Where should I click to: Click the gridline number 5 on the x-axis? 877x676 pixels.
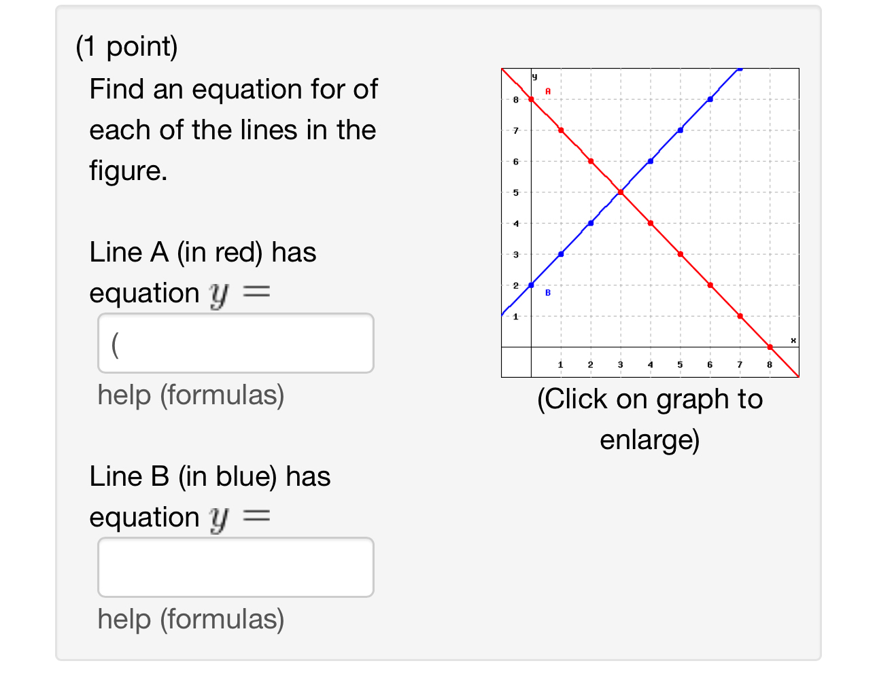[x=679, y=365]
